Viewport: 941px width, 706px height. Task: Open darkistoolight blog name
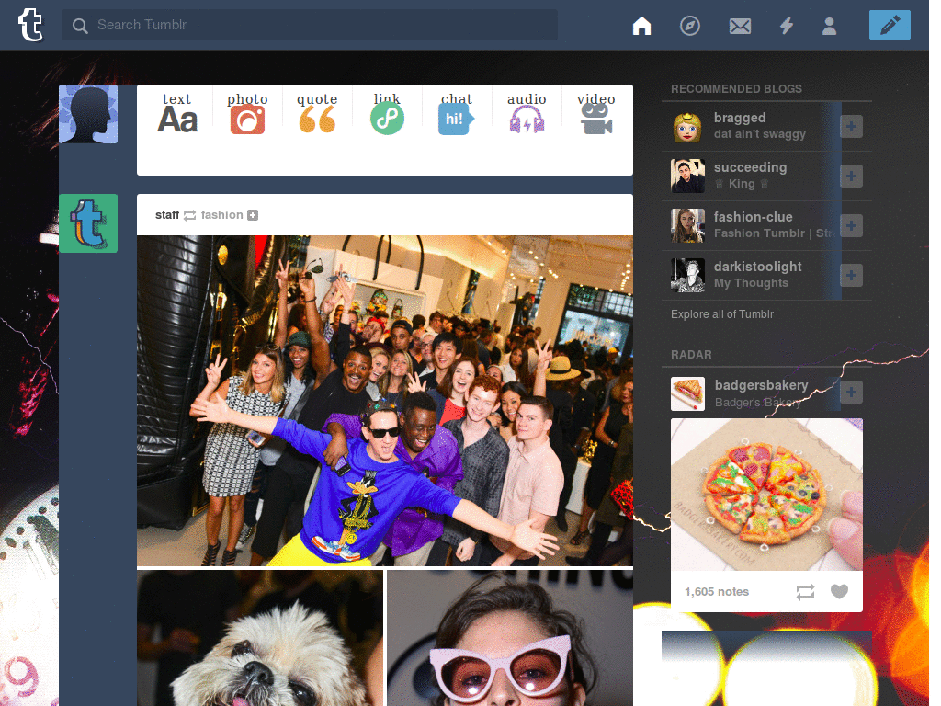point(757,267)
